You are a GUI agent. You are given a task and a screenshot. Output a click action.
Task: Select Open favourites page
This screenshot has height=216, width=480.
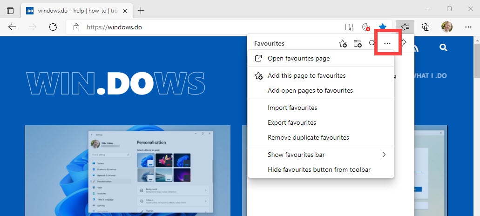(298, 58)
